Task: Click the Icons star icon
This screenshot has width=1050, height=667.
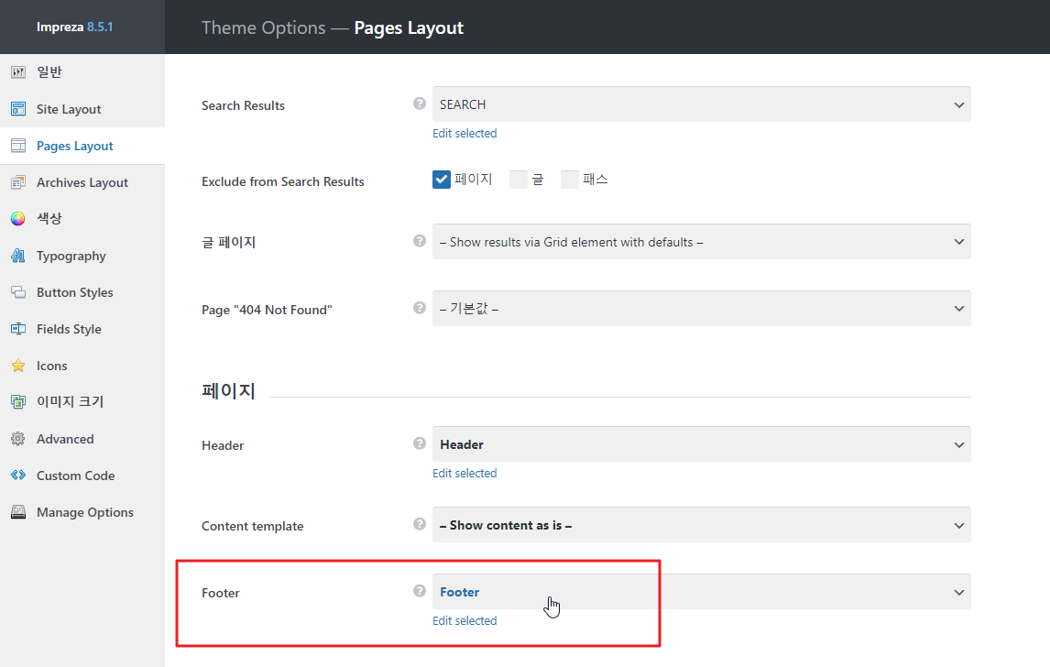Action: (18, 365)
